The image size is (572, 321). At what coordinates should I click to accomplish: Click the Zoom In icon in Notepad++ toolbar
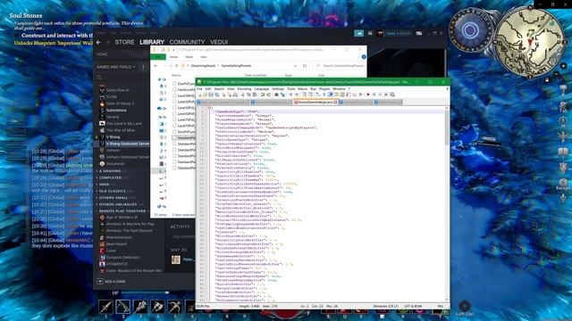290,95
